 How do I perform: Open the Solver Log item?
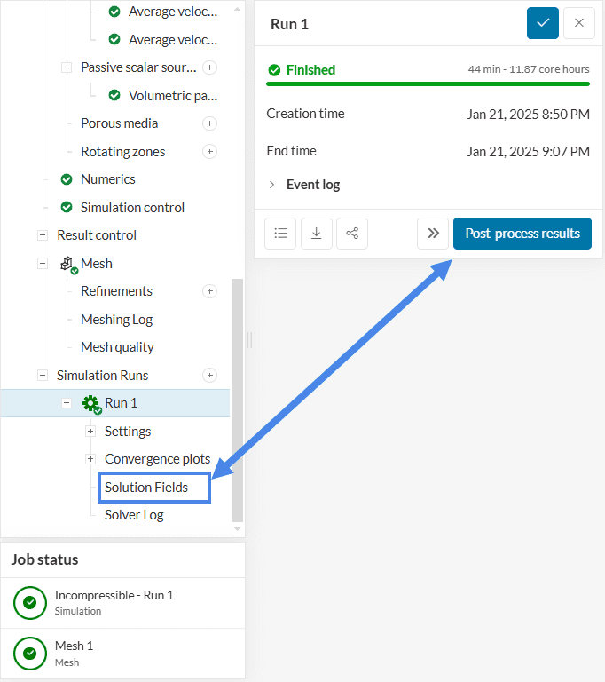tap(134, 515)
